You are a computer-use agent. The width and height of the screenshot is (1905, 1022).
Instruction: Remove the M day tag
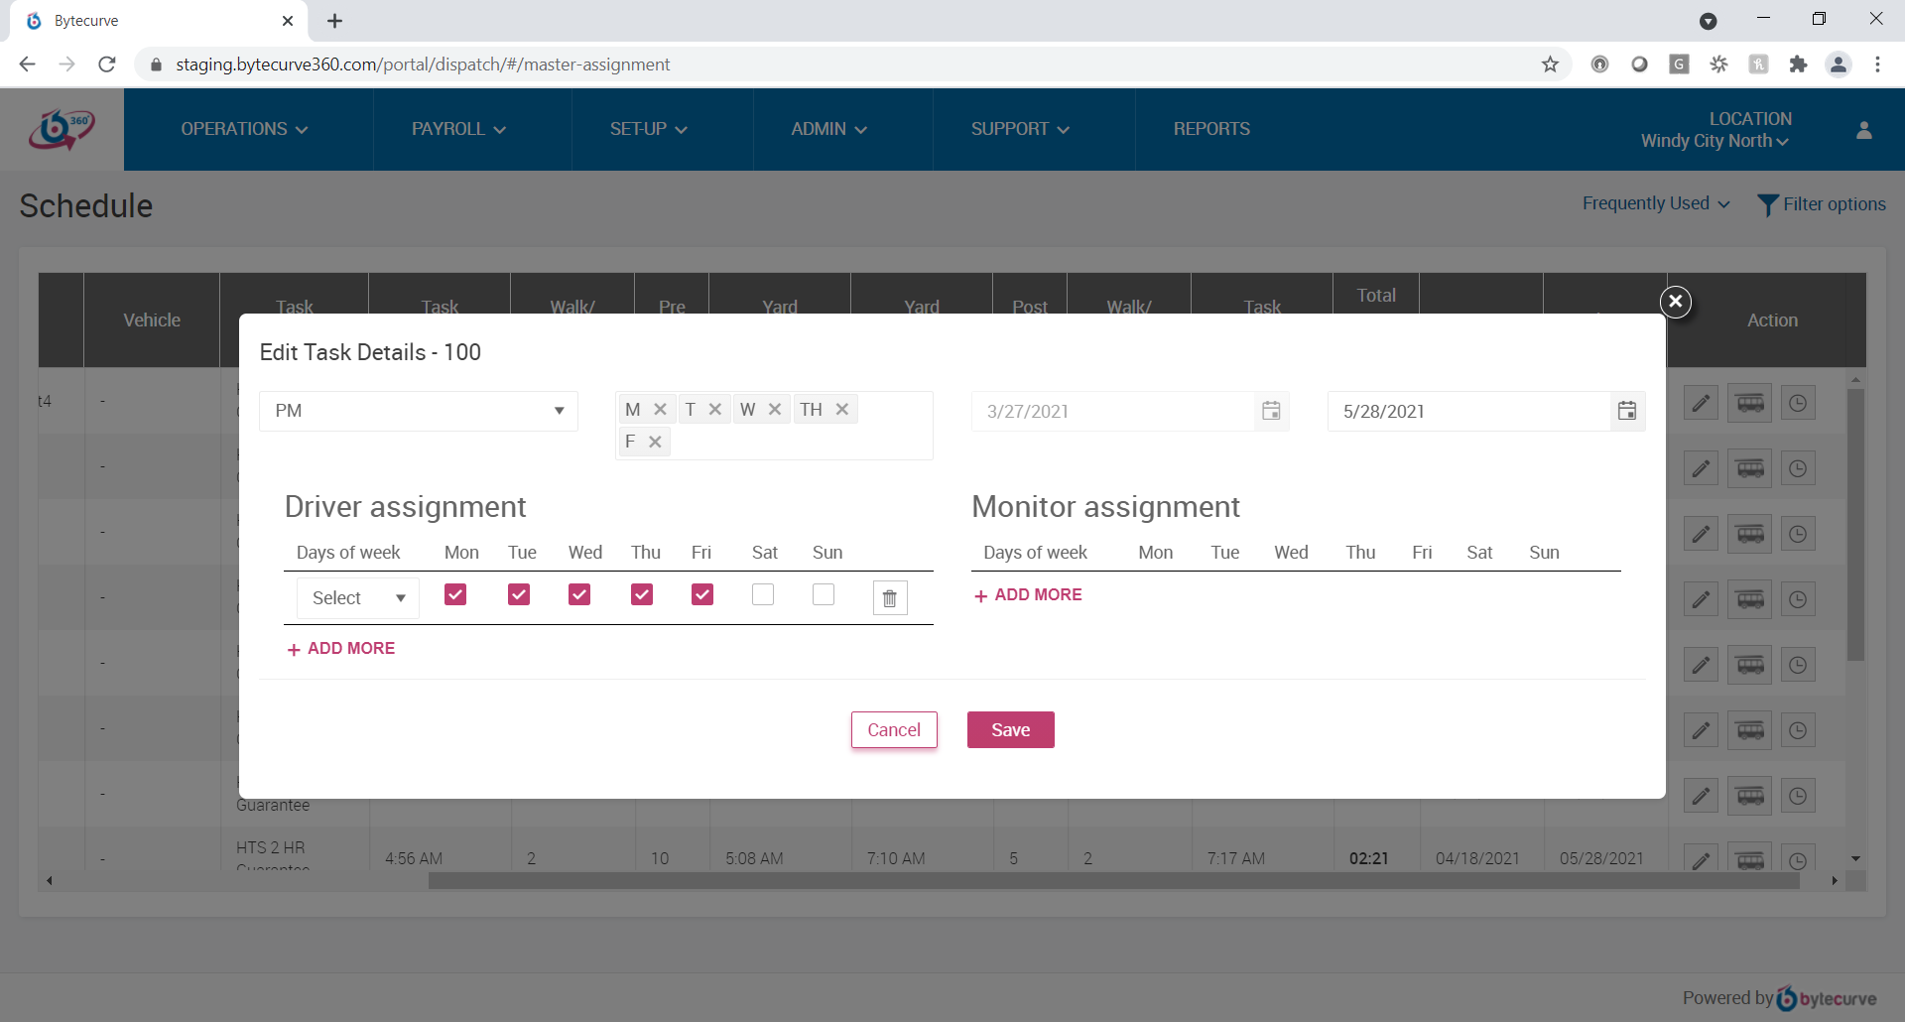(x=661, y=409)
